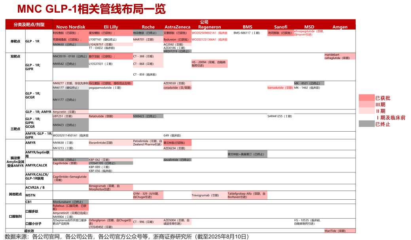
Task: Click the BMS-686117 (I期) cell
Action: click(x=247, y=33)
